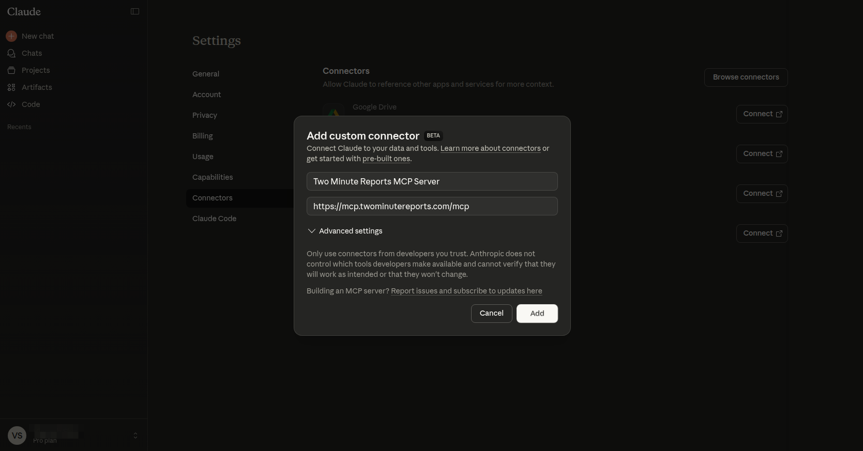Image resolution: width=863 pixels, height=451 pixels.
Task: Open Chats from the speech bubble icon
Action: pyautogui.click(x=11, y=53)
